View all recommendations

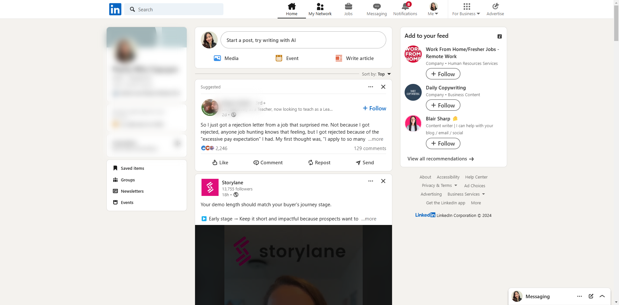(x=440, y=159)
